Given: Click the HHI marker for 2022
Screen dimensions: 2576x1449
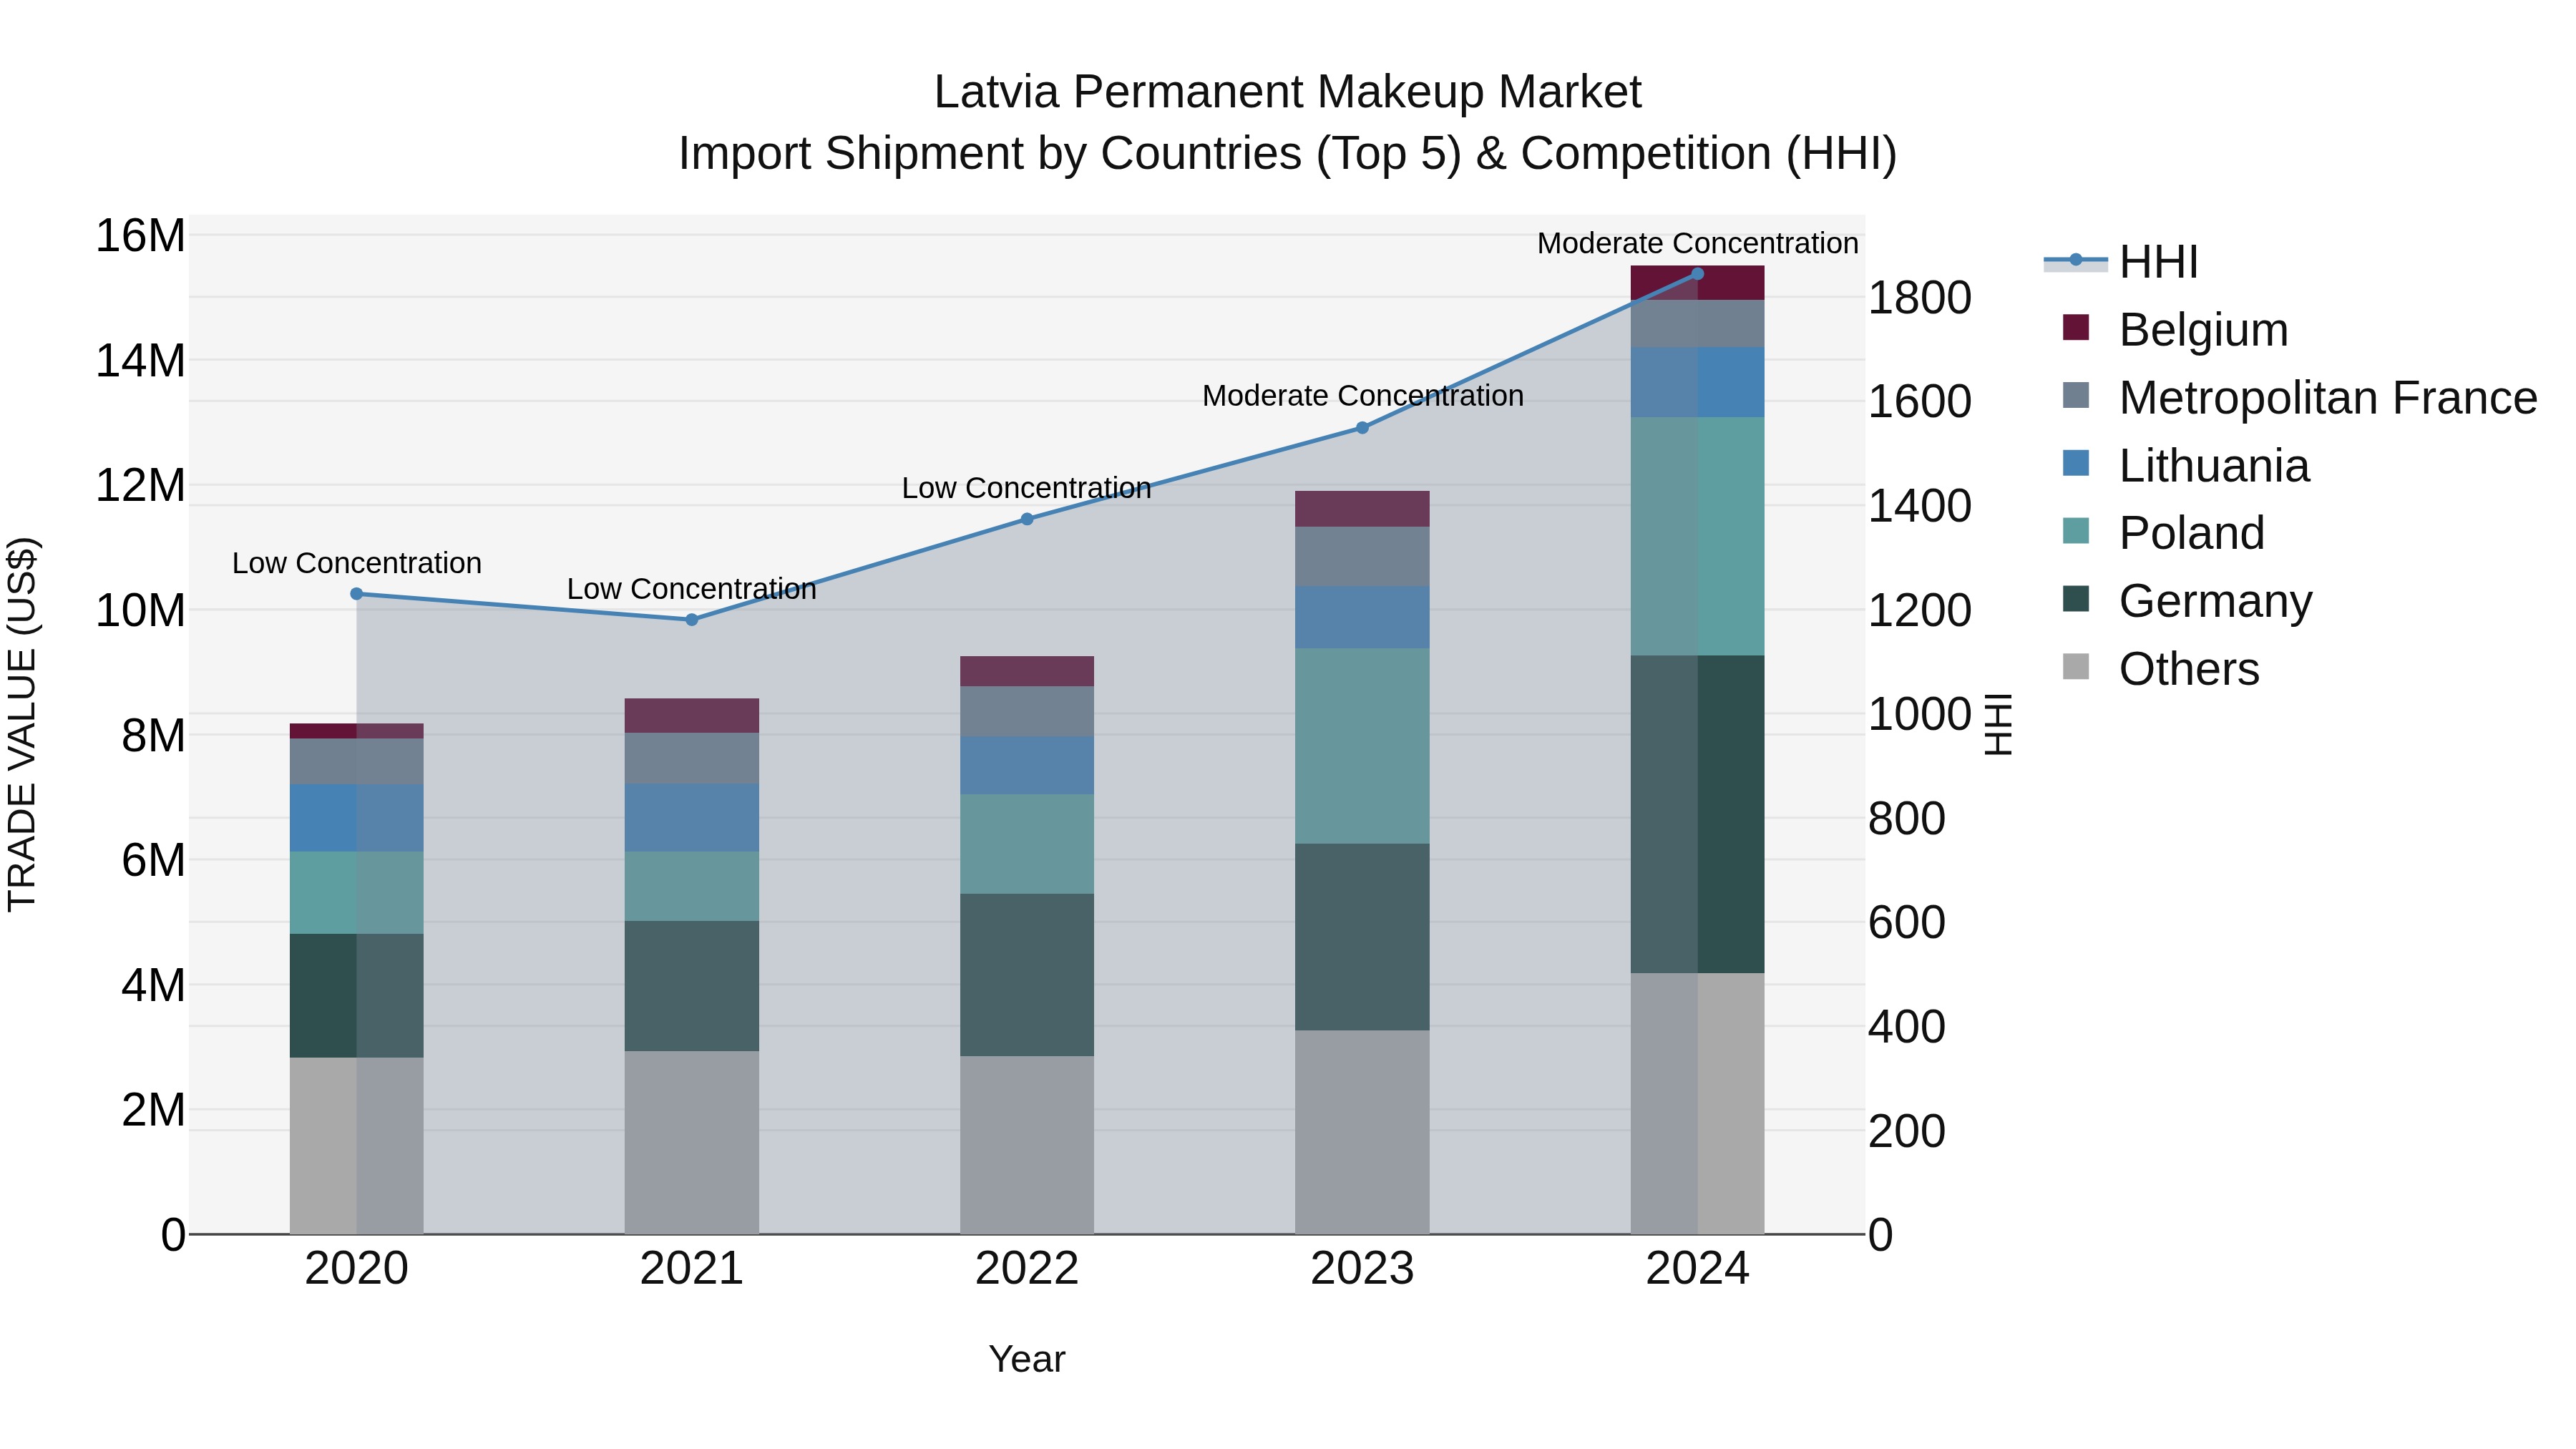Looking at the screenshot, I should point(1027,519).
